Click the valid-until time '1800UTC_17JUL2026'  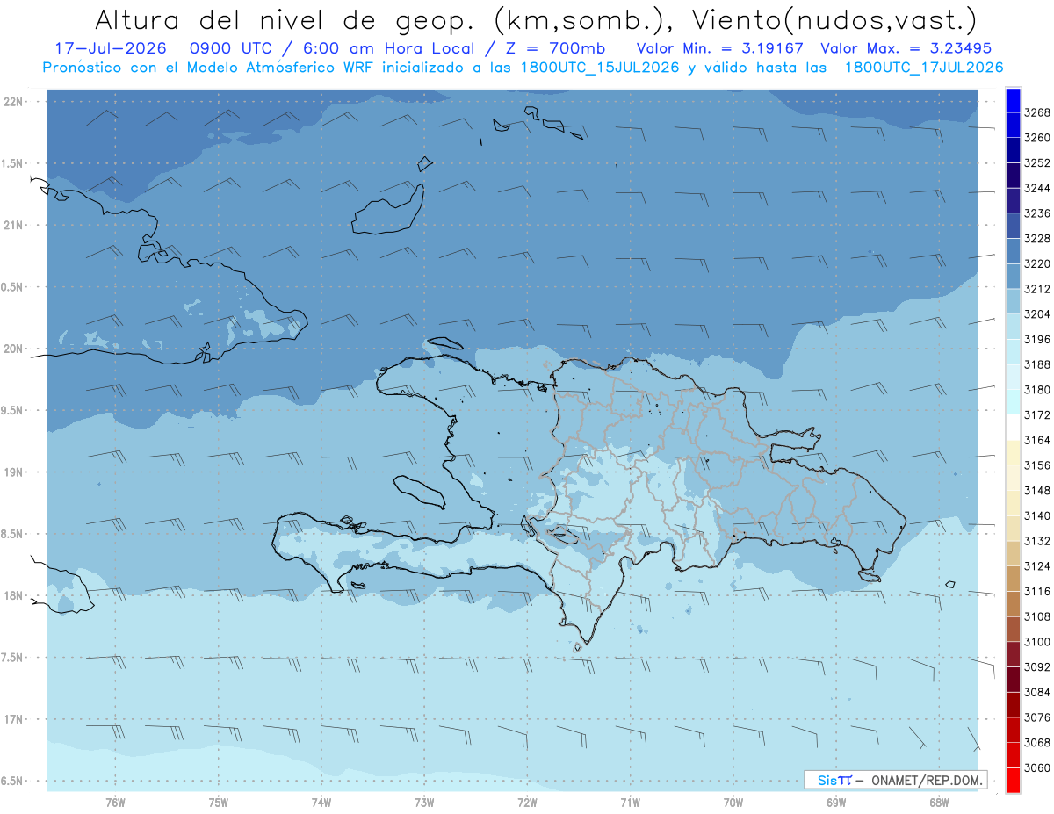(x=924, y=67)
